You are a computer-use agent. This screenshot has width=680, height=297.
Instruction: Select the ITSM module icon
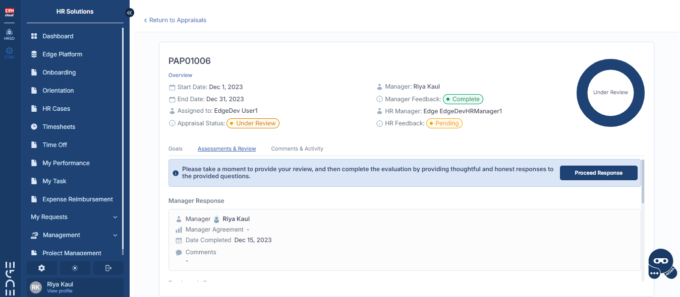pos(9,53)
